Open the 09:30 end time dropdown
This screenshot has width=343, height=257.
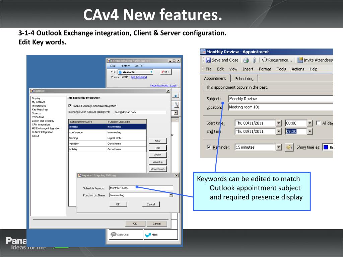coord(310,132)
